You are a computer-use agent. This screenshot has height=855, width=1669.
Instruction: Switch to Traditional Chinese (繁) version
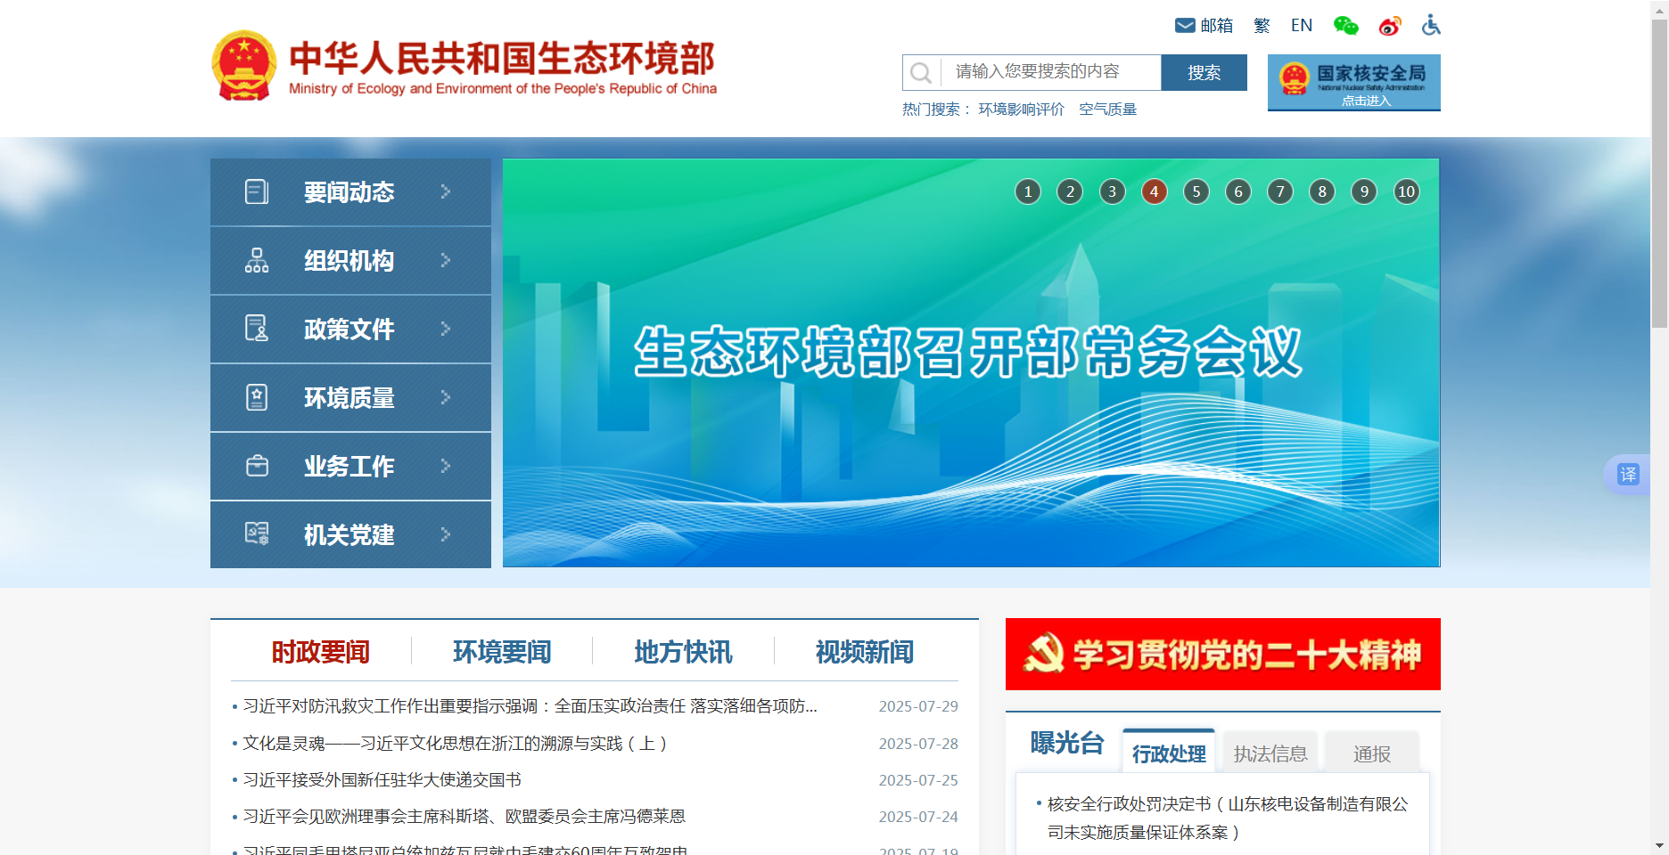pos(1262,26)
